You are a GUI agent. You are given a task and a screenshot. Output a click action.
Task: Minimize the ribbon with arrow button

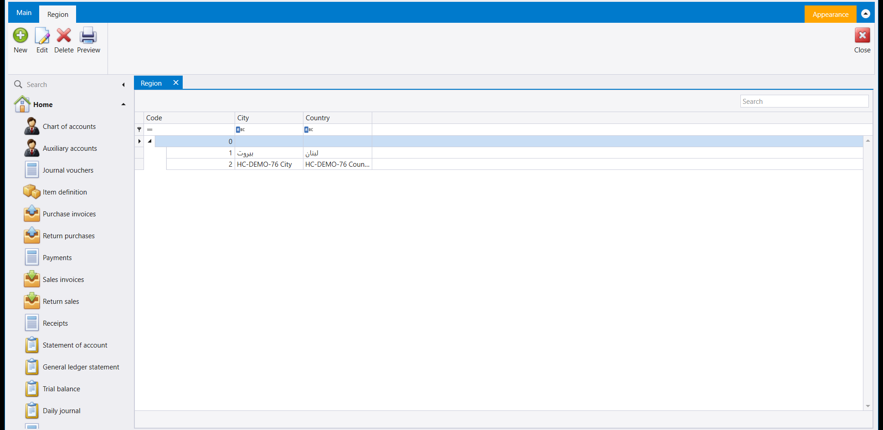coord(866,14)
